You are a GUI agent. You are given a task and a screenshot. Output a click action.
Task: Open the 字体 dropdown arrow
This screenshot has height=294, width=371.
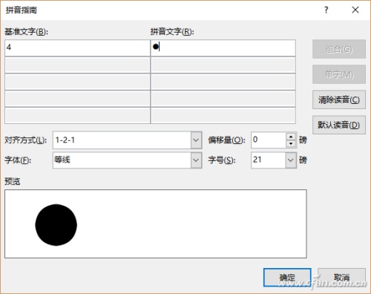[196, 160]
